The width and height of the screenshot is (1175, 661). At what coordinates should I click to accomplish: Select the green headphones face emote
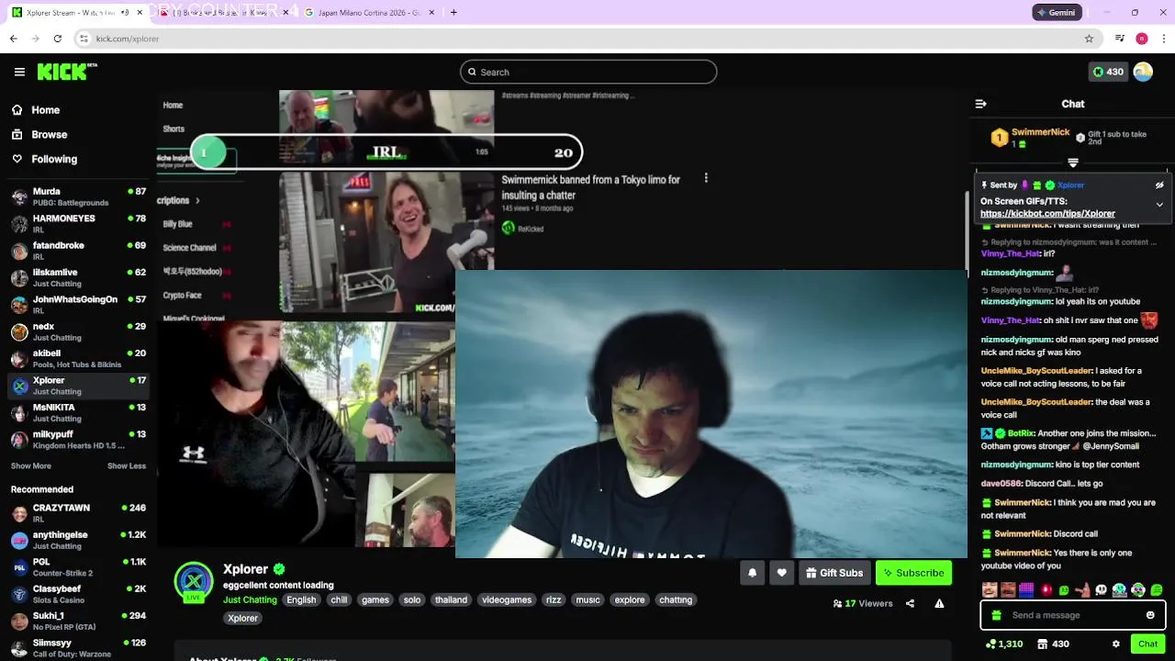[x=1138, y=590]
